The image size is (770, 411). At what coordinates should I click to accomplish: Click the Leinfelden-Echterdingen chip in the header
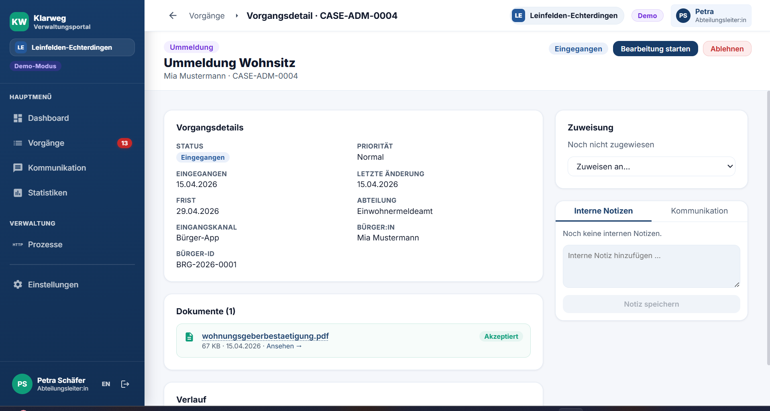coord(567,16)
